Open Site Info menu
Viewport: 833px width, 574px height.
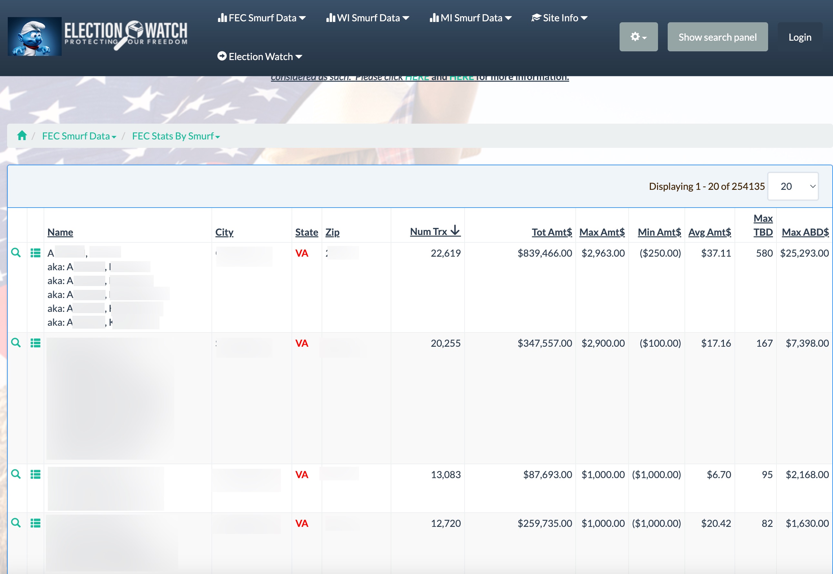point(560,18)
